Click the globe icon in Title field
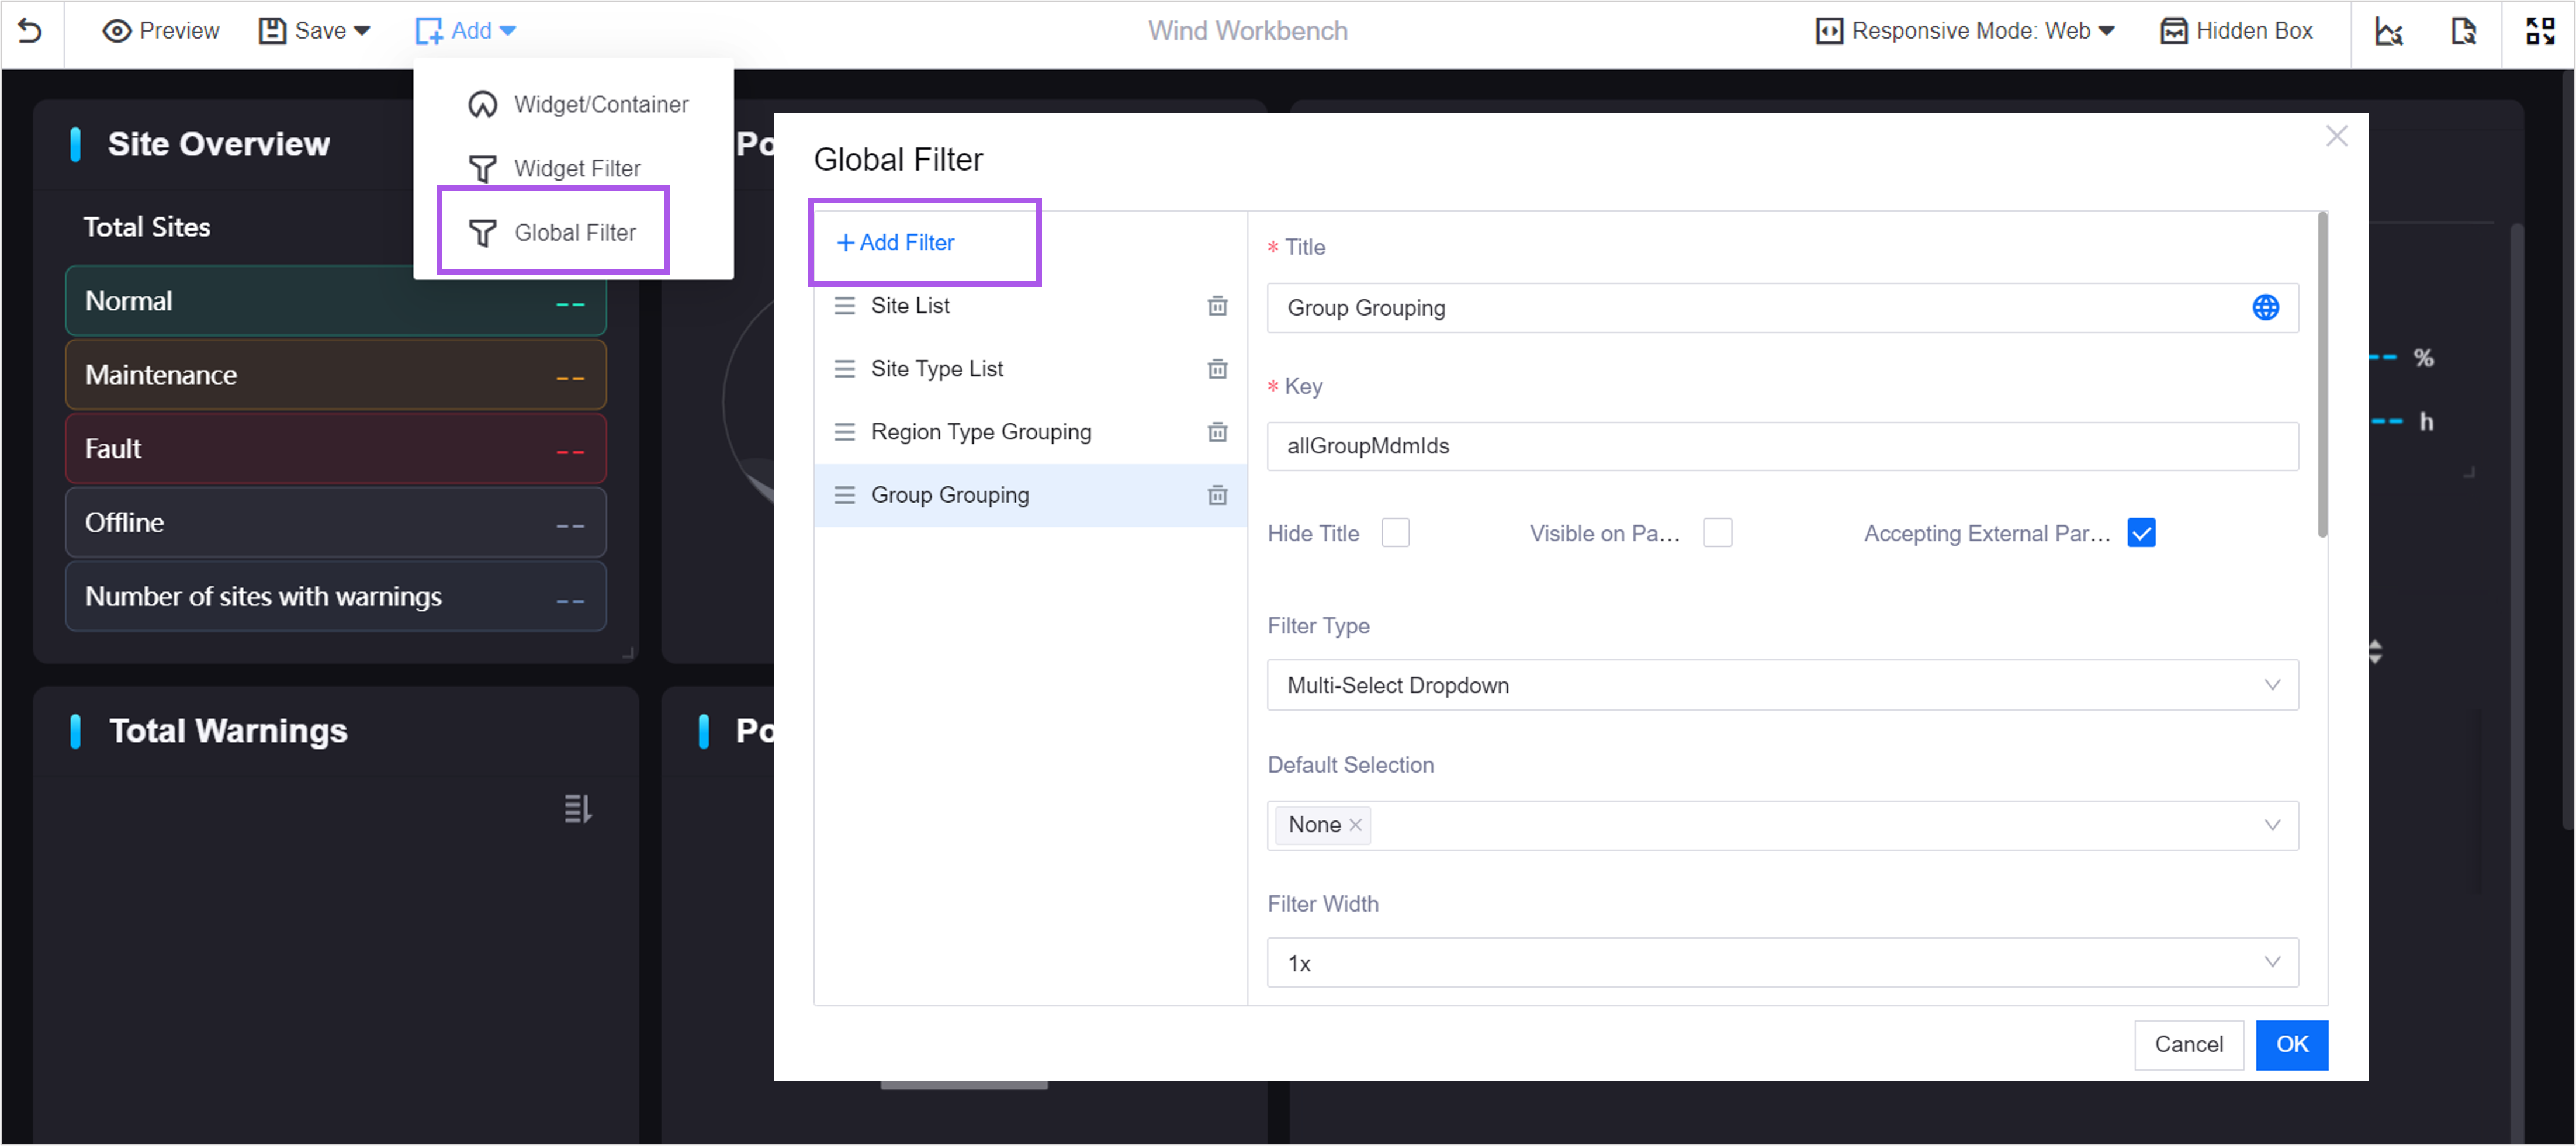Image resolution: width=2576 pixels, height=1146 pixels. (2265, 308)
